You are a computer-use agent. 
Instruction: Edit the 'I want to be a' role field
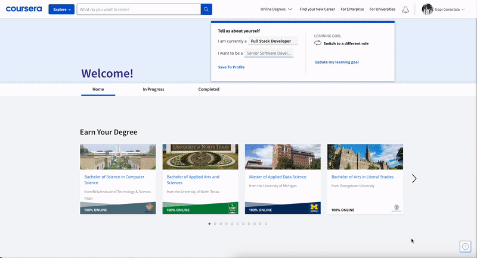[x=269, y=53]
